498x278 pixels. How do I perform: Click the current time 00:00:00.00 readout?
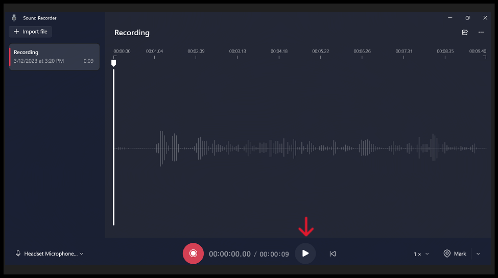[x=230, y=254]
